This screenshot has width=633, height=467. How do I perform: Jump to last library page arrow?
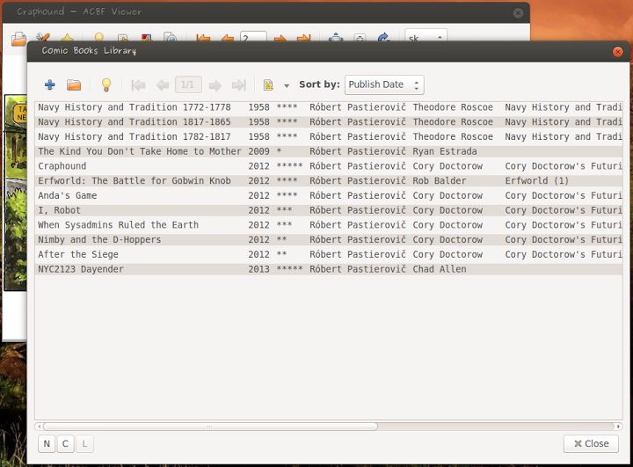pos(239,85)
